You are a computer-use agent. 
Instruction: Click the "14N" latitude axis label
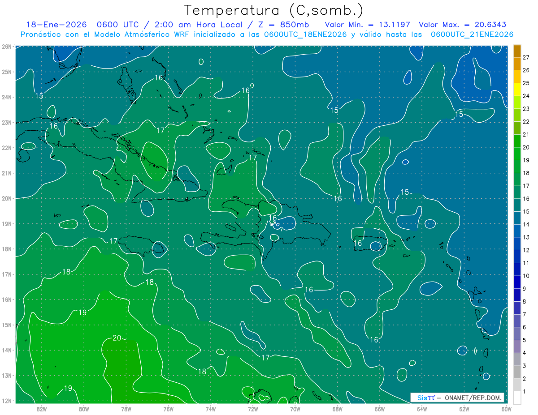click(7, 350)
